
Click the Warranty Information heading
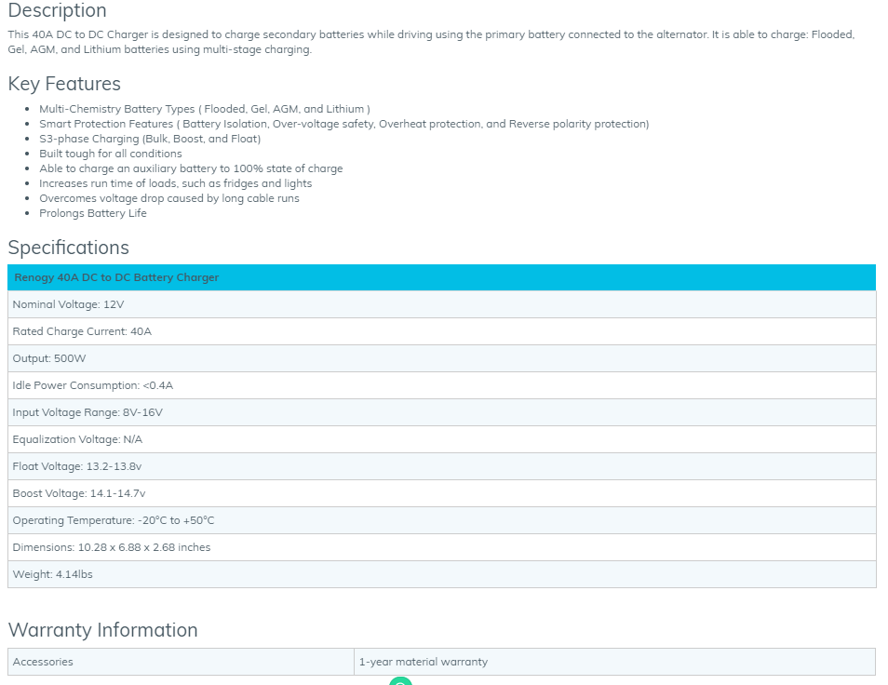click(x=102, y=630)
